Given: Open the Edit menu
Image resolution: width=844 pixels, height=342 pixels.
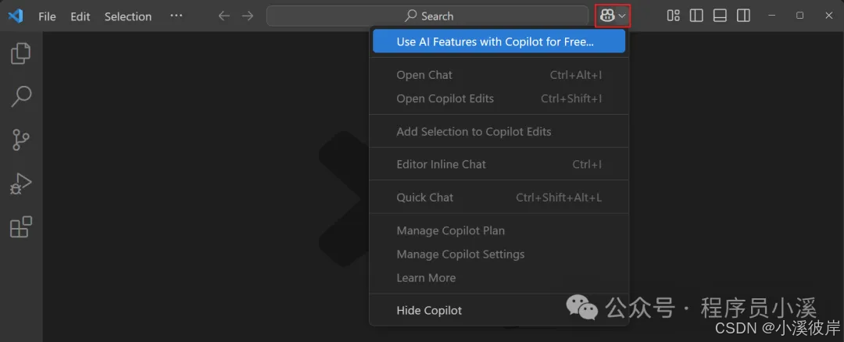Looking at the screenshot, I should (x=80, y=16).
